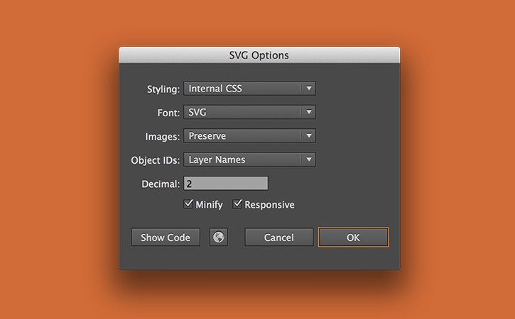This screenshot has height=319, width=515.
Task: Expand the Object IDs dropdown arrow
Action: [x=308, y=159]
